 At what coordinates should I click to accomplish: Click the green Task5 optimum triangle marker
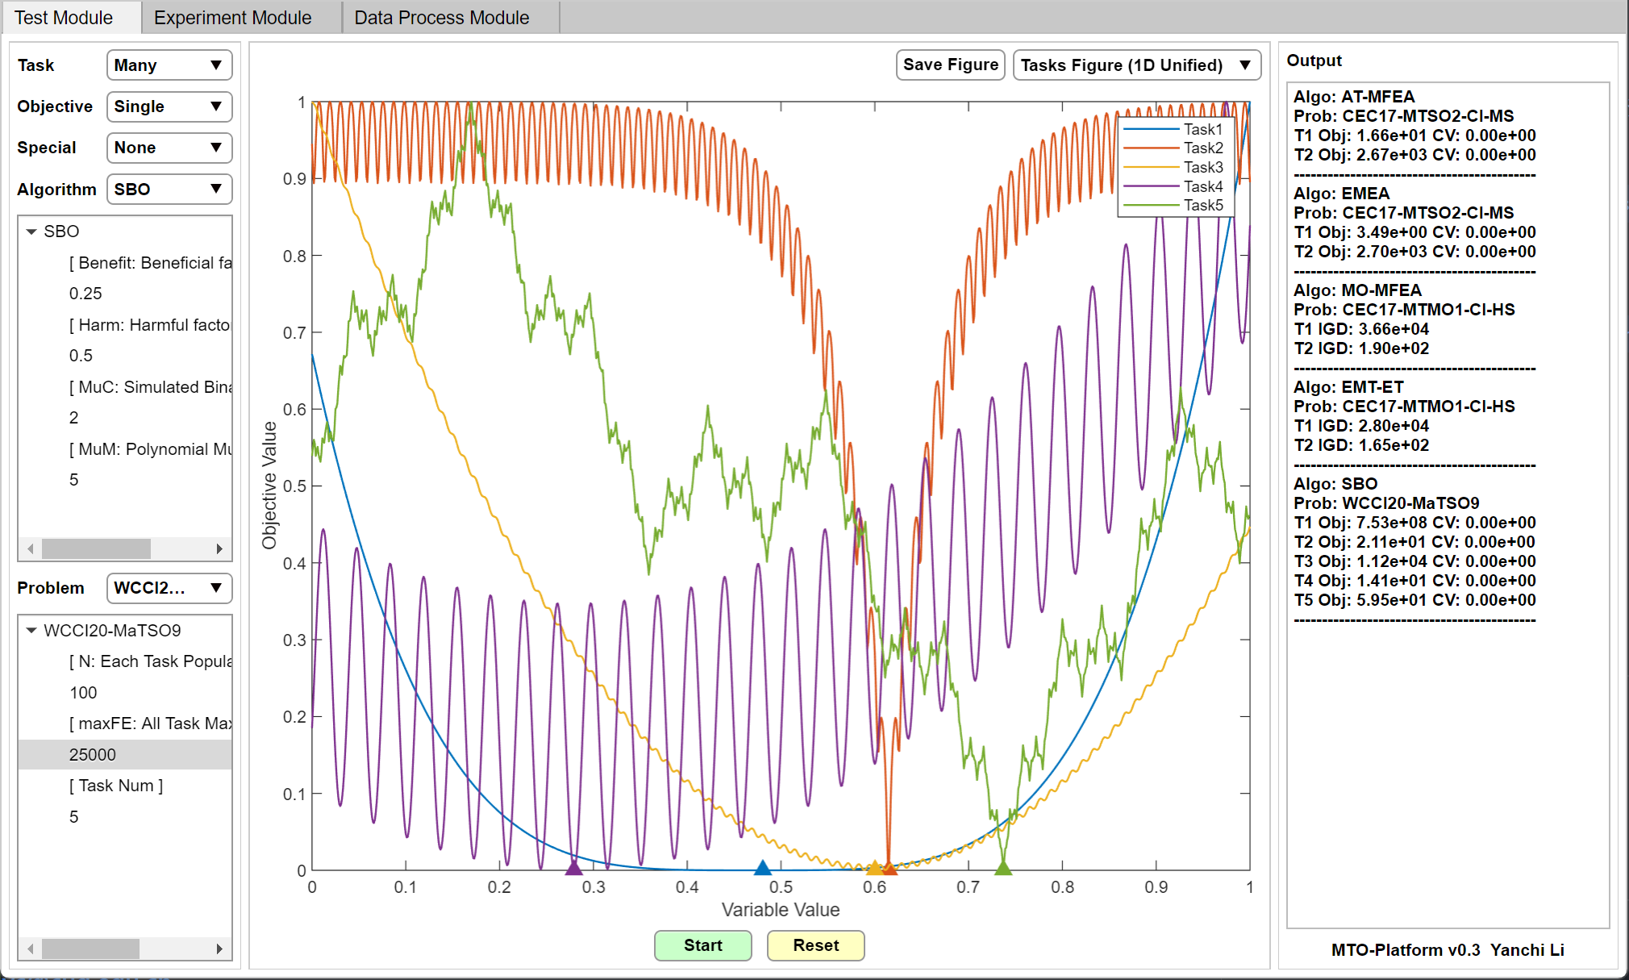click(x=1002, y=868)
